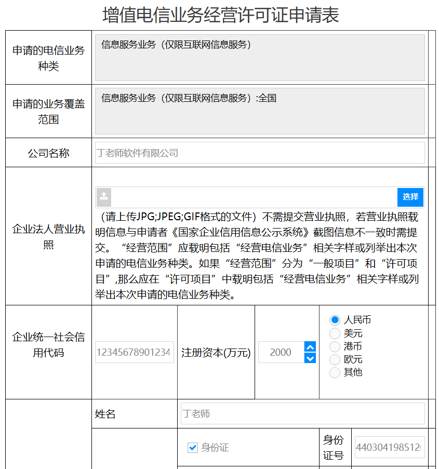Click the telecom business type text area
This screenshot has height=469, width=439.
(x=260, y=58)
